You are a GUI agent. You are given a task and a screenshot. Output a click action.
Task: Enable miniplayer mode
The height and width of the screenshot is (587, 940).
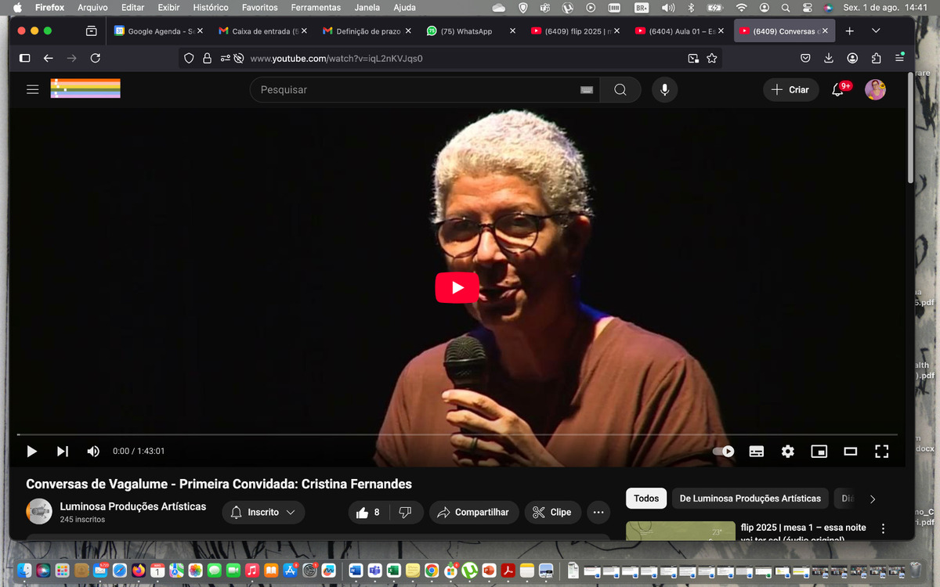tap(819, 452)
